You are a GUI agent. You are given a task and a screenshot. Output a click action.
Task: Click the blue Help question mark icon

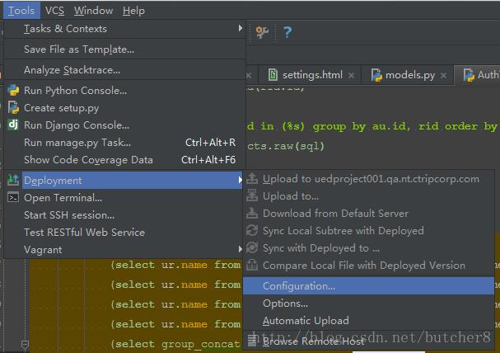(x=287, y=32)
